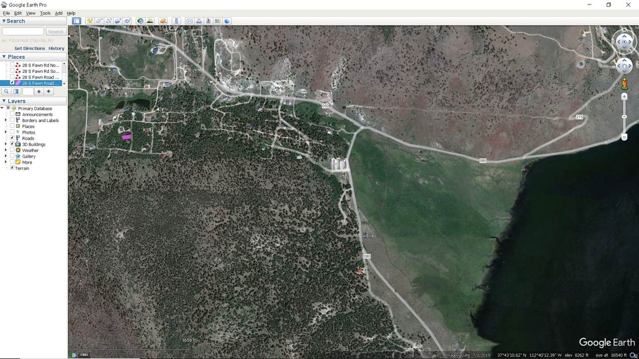Email the current view
This screenshot has height=359, width=639.
pos(189,21)
